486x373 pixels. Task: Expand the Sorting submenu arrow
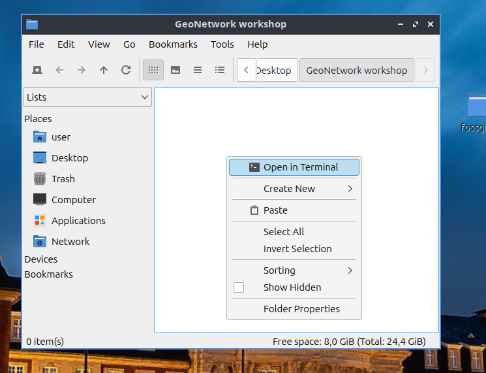coord(350,270)
